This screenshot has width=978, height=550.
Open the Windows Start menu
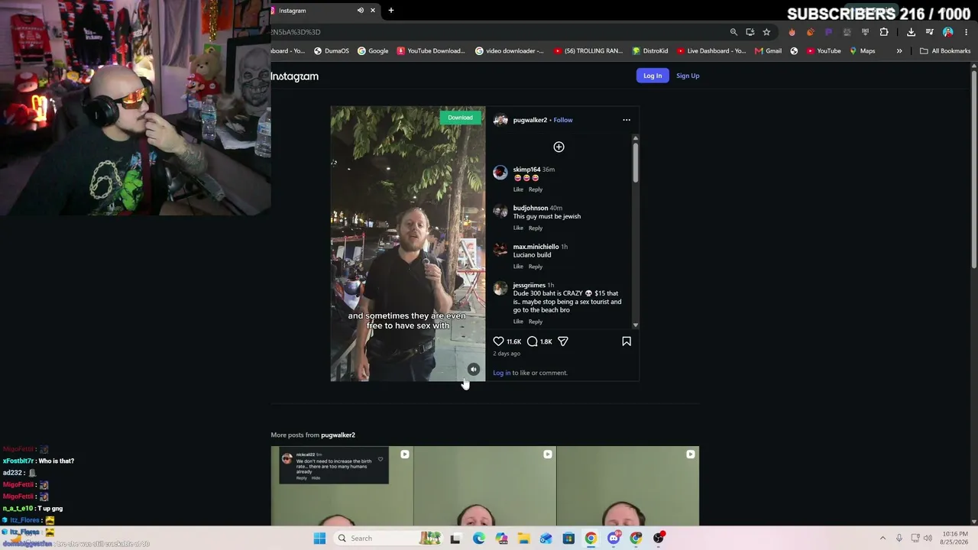point(319,539)
